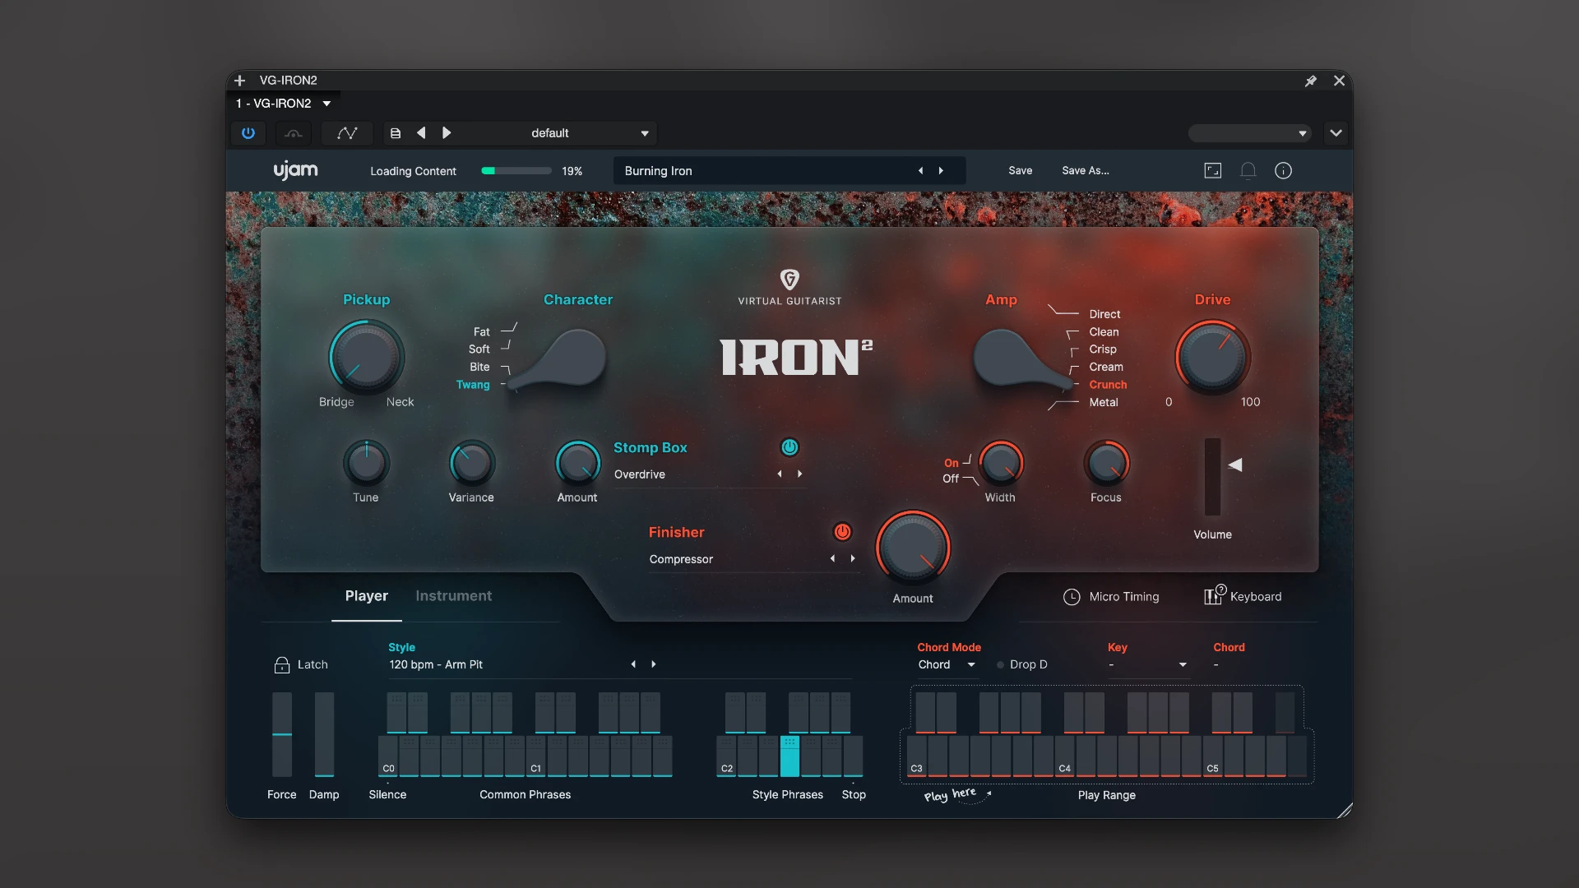The width and height of the screenshot is (1579, 888).
Task: Open the automation curve icon
Action: (x=347, y=133)
